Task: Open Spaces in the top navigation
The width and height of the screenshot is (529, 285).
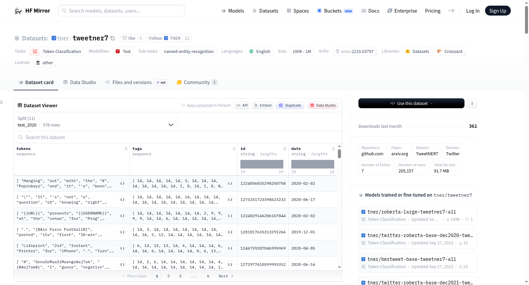Action: 298,11
